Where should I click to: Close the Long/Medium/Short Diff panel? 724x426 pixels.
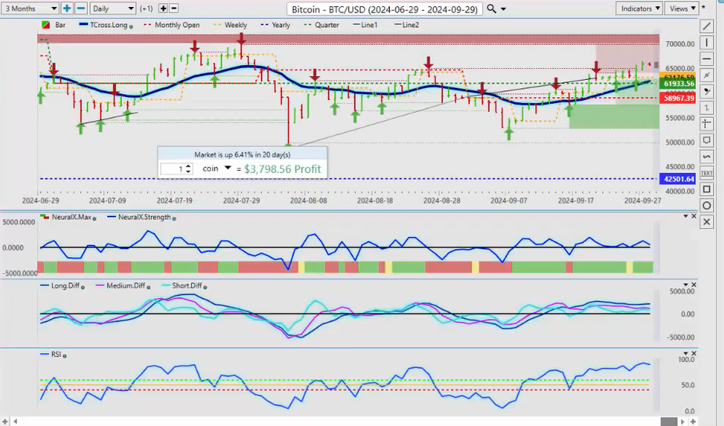point(694,285)
